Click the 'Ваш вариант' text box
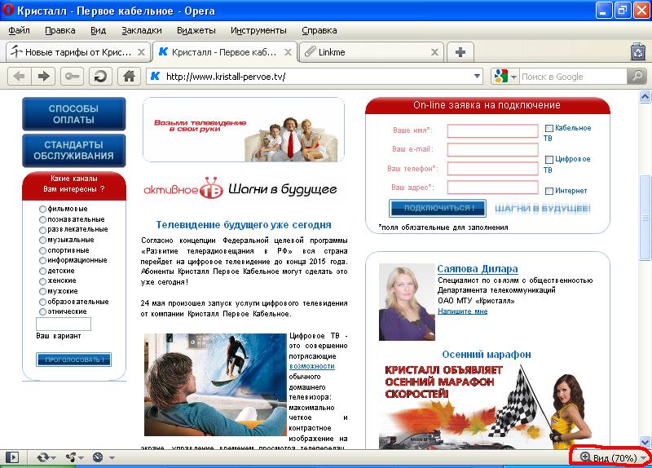 (x=64, y=324)
